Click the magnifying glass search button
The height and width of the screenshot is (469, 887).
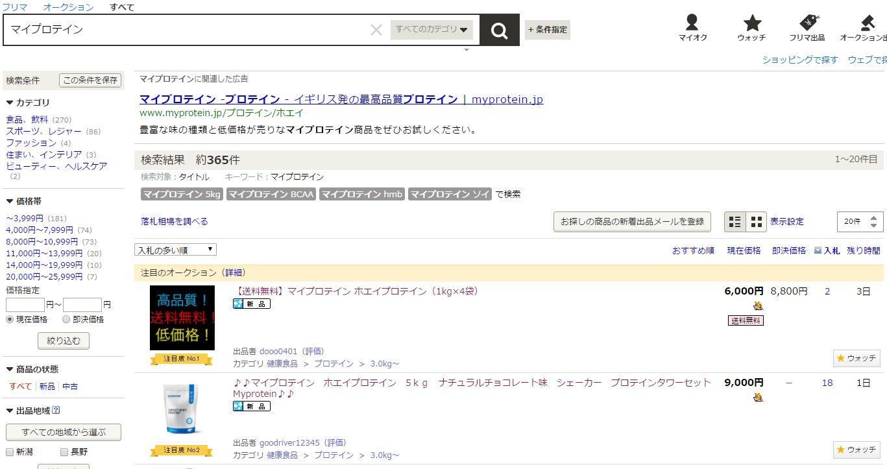(499, 30)
